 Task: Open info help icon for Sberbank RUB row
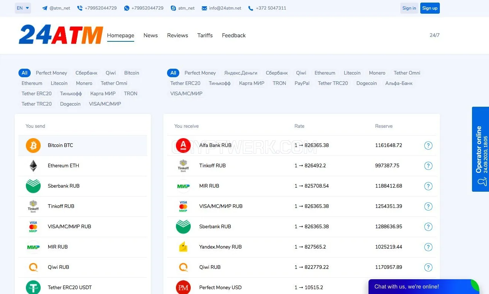(428, 227)
